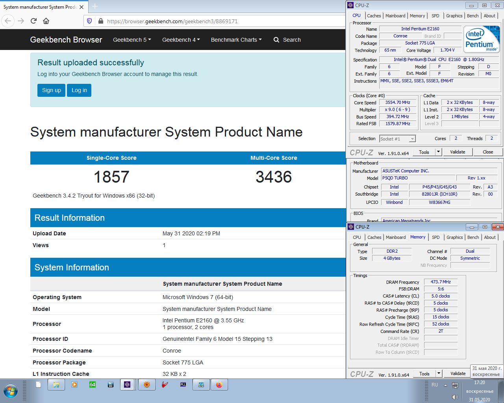Open the PLL taskbar icon
This screenshot has height=403, width=504.
click(183, 385)
